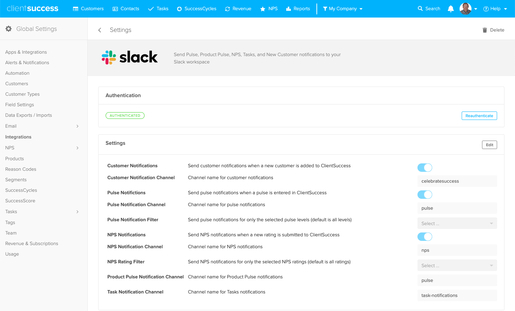Click the ClientSuccess logo
This screenshot has width=515, height=311.
point(33,8)
